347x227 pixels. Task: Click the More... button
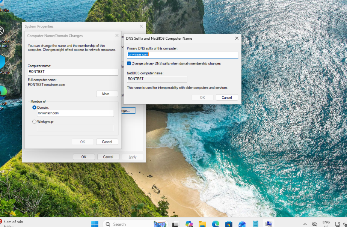click(x=107, y=94)
